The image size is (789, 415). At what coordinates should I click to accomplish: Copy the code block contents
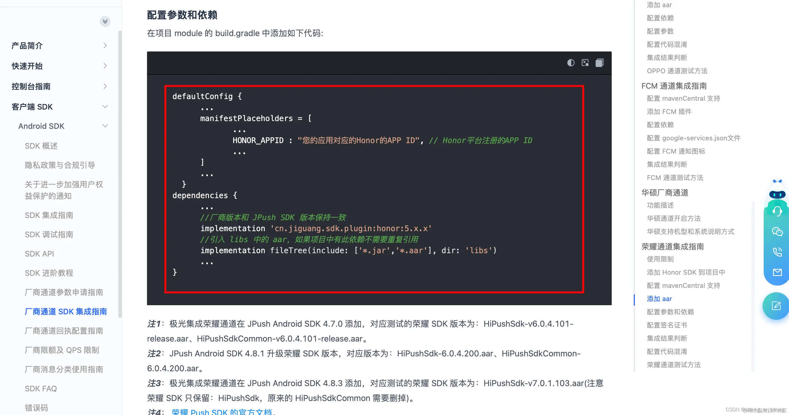(599, 63)
